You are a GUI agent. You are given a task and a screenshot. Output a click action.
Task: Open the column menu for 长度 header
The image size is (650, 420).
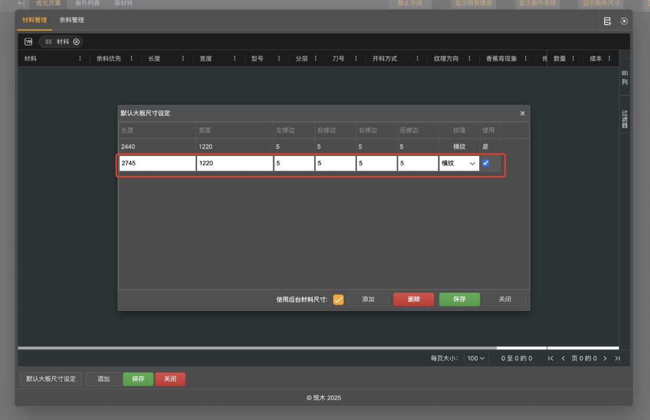183,58
